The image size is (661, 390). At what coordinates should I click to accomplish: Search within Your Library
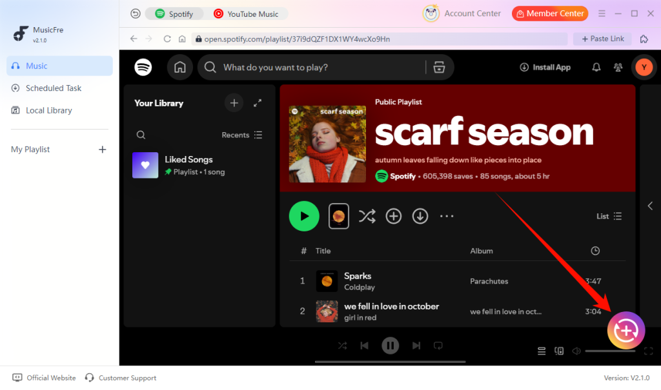coord(141,135)
